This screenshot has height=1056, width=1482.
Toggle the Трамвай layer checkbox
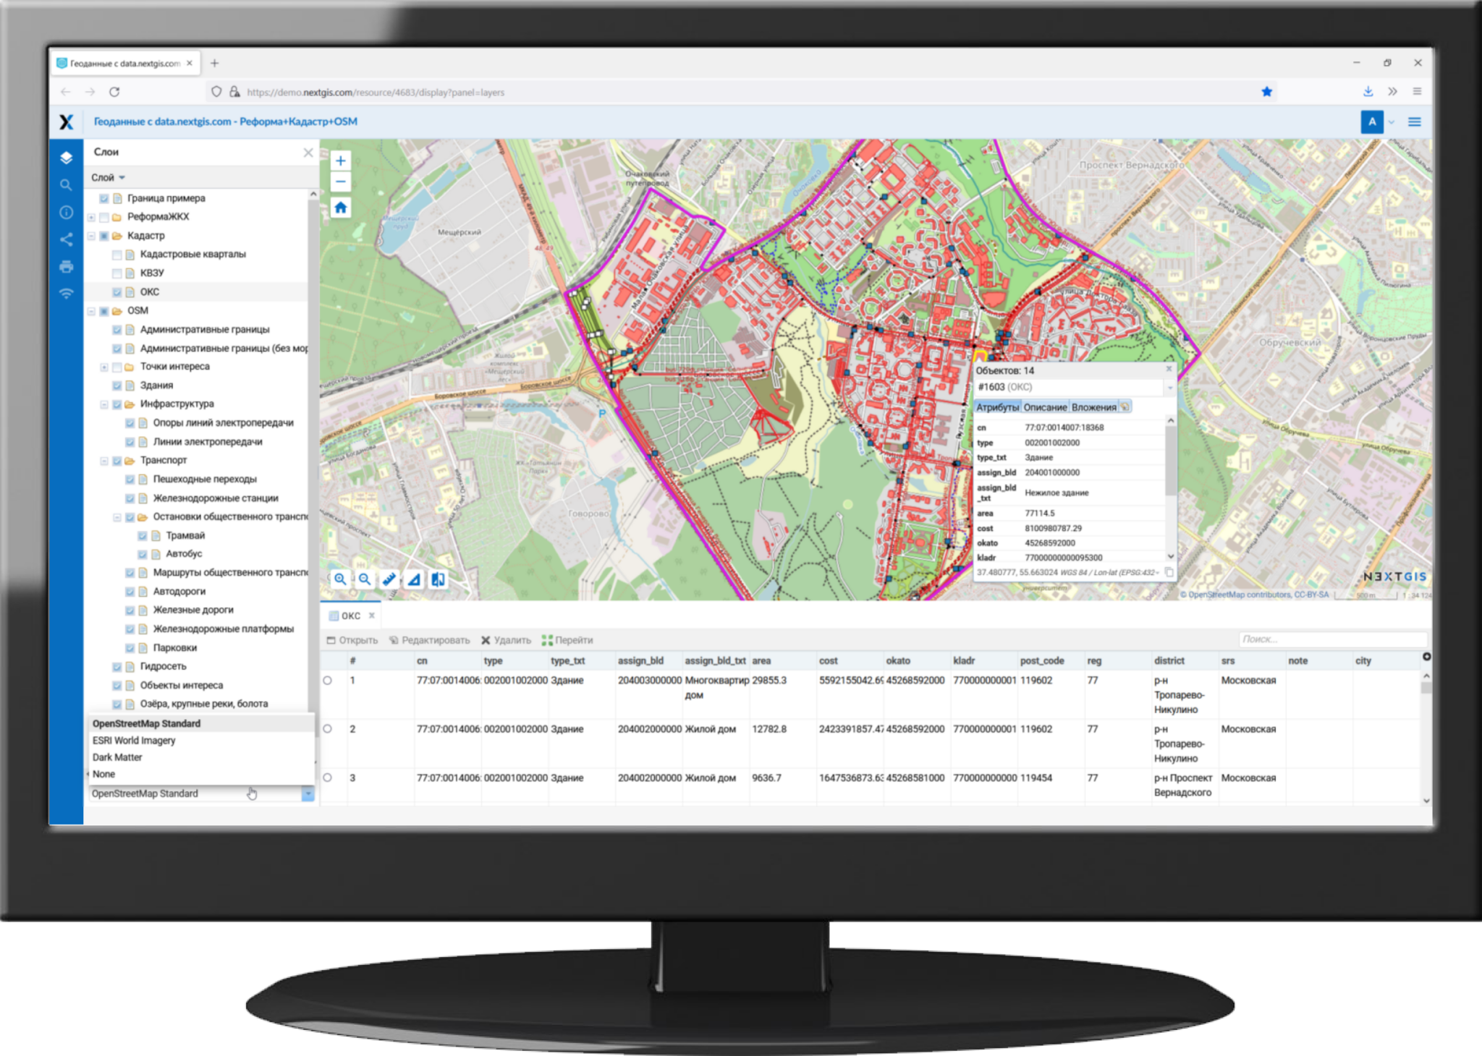[143, 536]
